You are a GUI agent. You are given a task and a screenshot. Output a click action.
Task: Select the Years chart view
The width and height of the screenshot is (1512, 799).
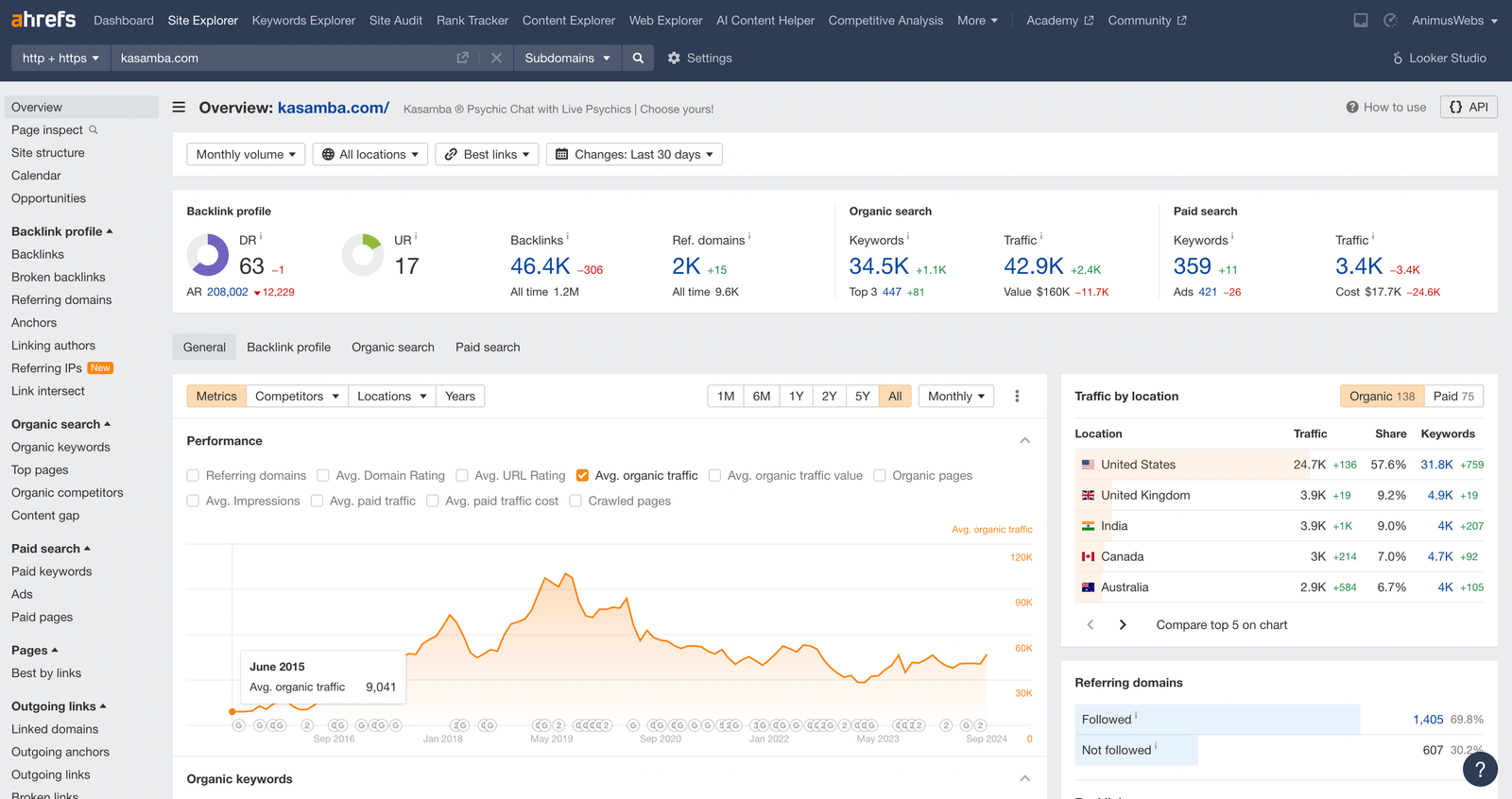[x=460, y=396]
